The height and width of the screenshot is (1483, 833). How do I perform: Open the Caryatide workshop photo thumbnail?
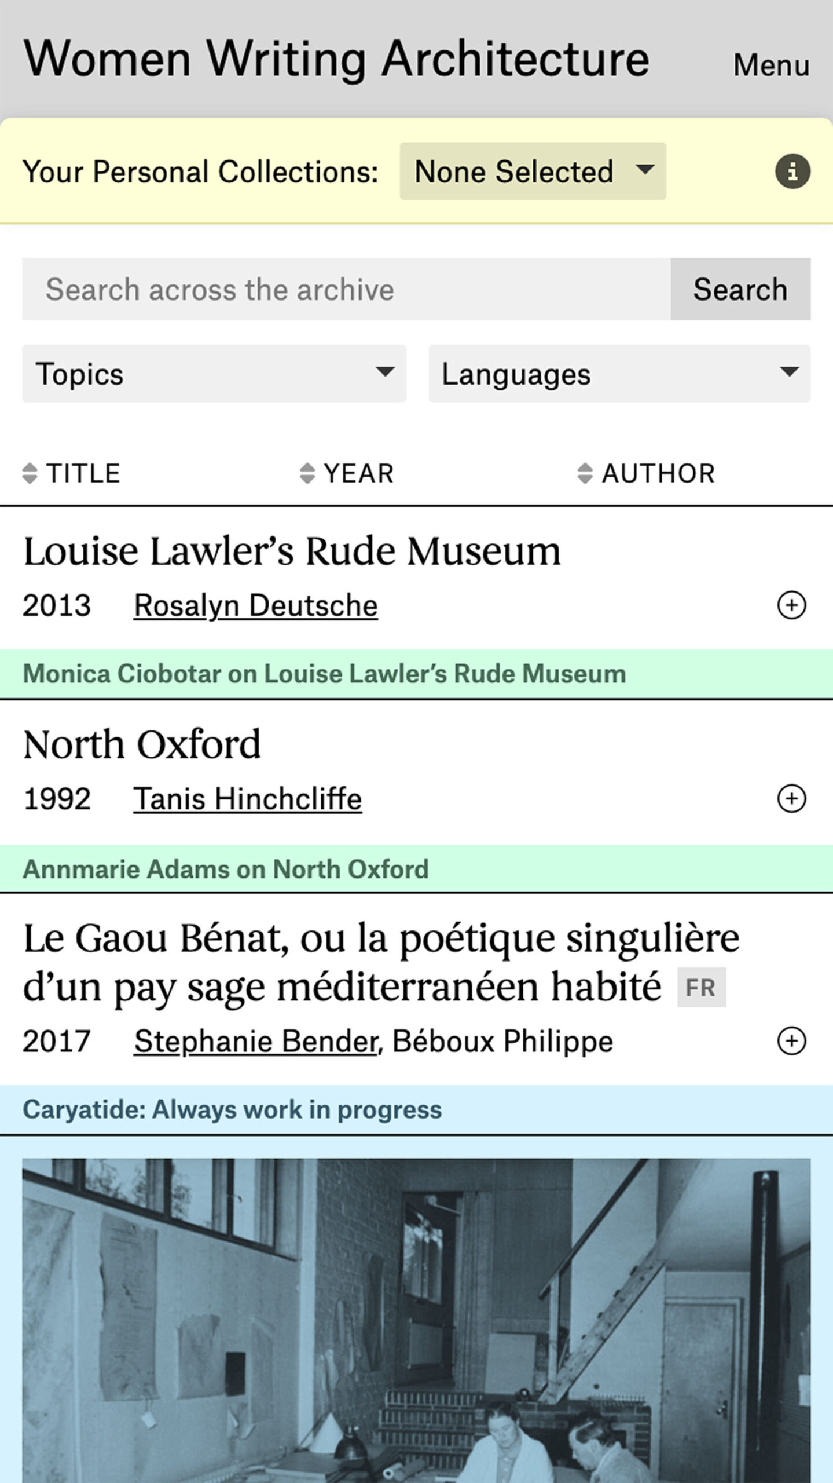pyautogui.click(x=416, y=1321)
